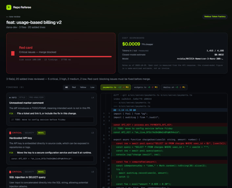Click the API_KEY code snippet in the Hardcoded key finding
232x188 pixels.
[x=52, y=159]
